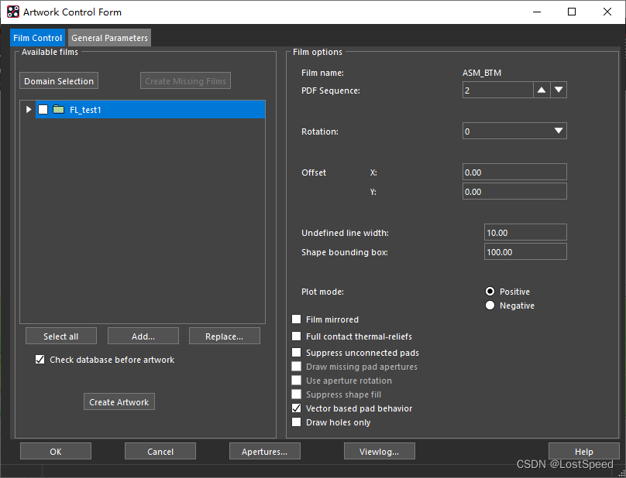Tick the FL_test1 film checkbox
626x478 pixels.
tap(43, 110)
